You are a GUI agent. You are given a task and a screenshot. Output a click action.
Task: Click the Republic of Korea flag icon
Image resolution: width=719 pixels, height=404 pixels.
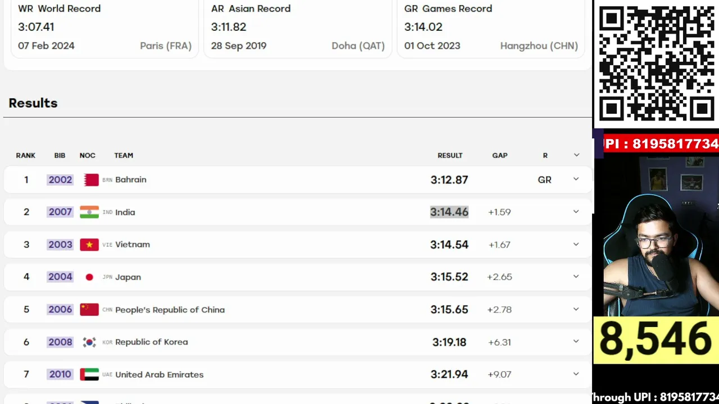pos(89,342)
